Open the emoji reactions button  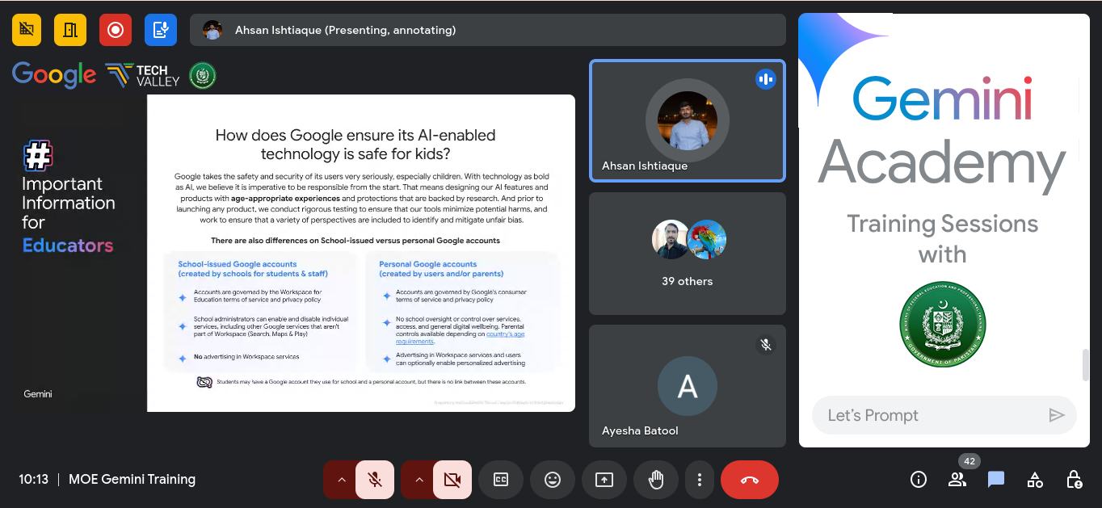[x=553, y=480]
